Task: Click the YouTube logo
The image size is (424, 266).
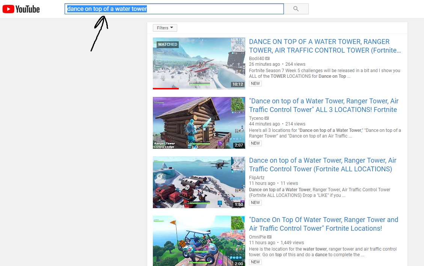Action: tap(21, 9)
